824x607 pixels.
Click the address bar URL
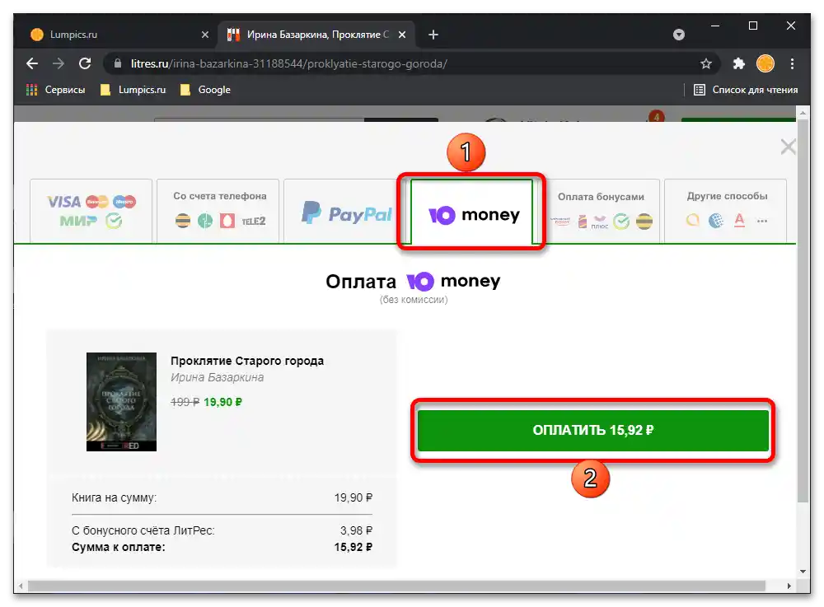tap(289, 63)
